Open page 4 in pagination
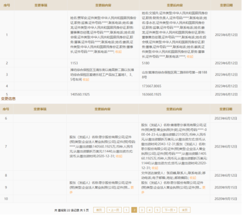The image size is (242, 215). coord(150,210)
